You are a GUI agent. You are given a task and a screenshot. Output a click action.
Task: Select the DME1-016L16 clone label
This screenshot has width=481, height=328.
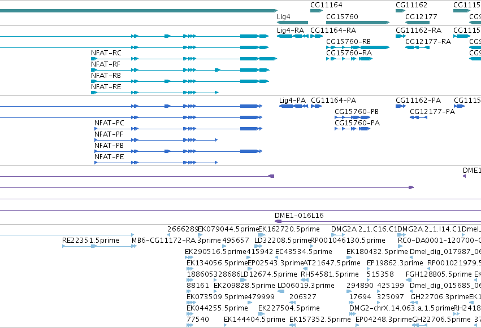pos(299,215)
